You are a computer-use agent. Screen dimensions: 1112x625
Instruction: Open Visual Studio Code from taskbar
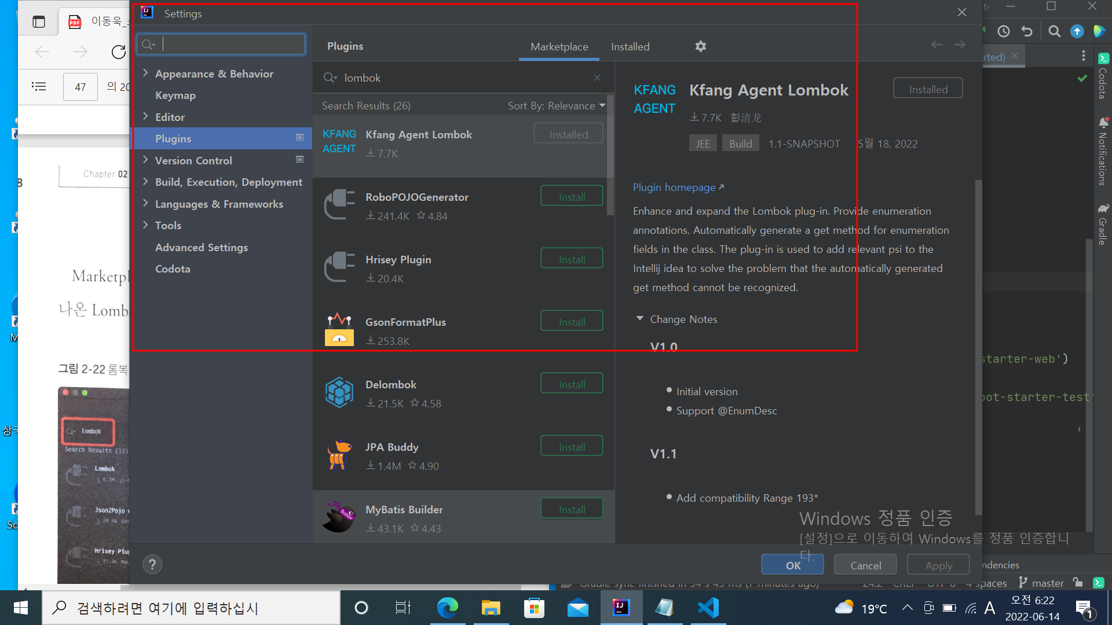[708, 608]
